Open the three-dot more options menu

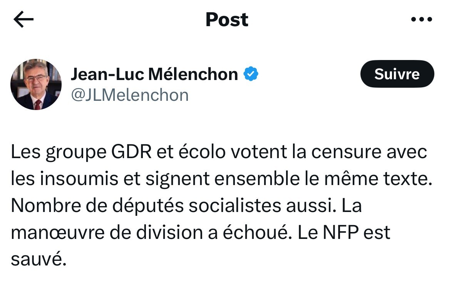[x=422, y=19]
